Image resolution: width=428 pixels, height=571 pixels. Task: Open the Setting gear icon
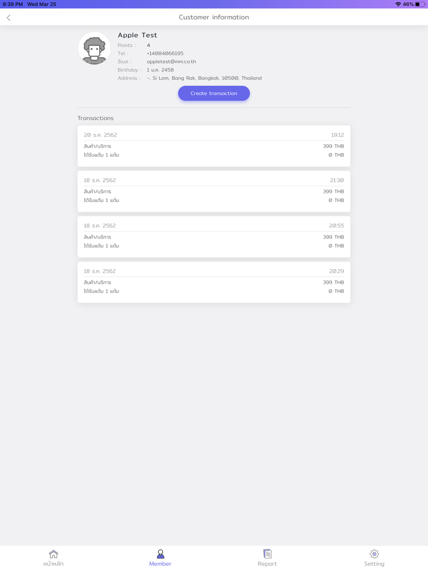(374, 554)
